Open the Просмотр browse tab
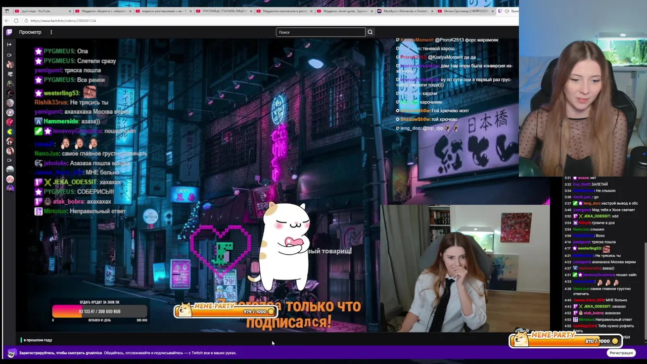Screen dimensions: 647x364 click(30, 32)
